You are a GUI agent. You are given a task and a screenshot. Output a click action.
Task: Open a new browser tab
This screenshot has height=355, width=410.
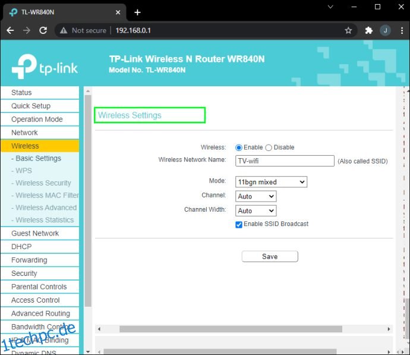[137, 12]
